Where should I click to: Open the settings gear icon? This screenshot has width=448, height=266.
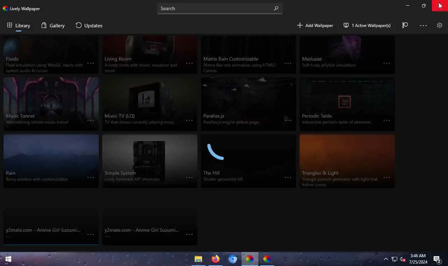[x=440, y=25]
